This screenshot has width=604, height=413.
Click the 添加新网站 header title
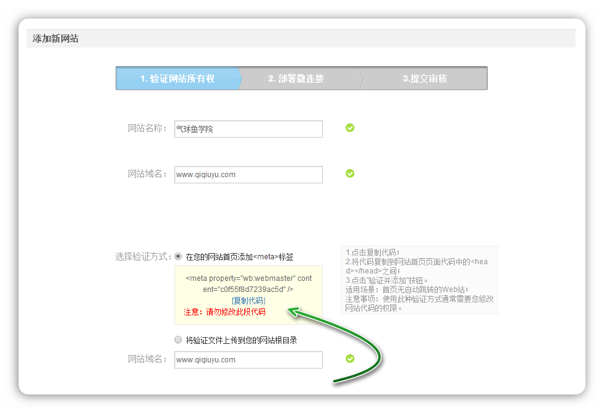pyautogui.click(x=56, y=39)
